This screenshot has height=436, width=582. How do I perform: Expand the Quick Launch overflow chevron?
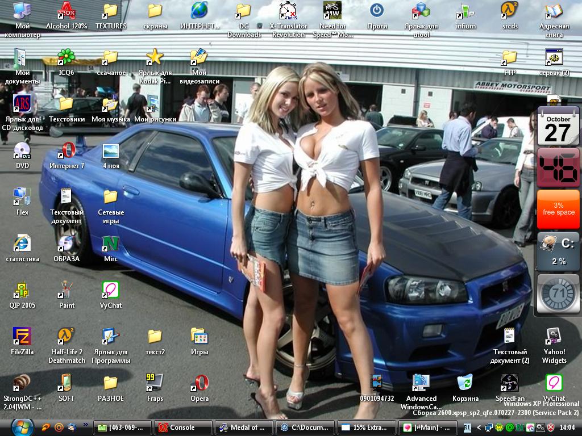pyautogui.click(x=86, y=424)
